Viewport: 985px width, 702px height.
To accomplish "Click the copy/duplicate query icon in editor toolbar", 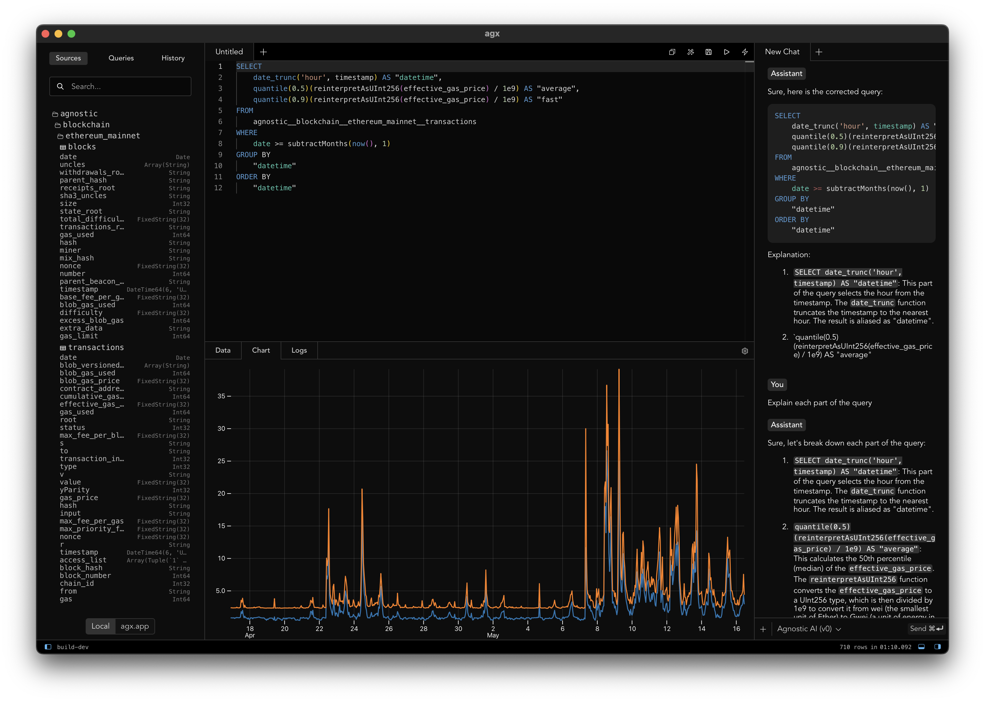I will tap(672, 52).
